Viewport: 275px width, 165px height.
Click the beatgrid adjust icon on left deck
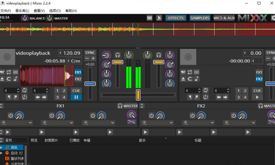pos(15,72)
